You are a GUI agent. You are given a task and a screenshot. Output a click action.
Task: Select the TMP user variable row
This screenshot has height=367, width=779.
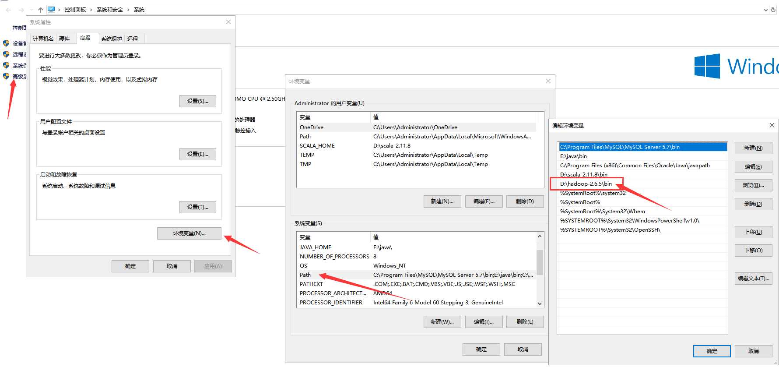click(416, 164)
